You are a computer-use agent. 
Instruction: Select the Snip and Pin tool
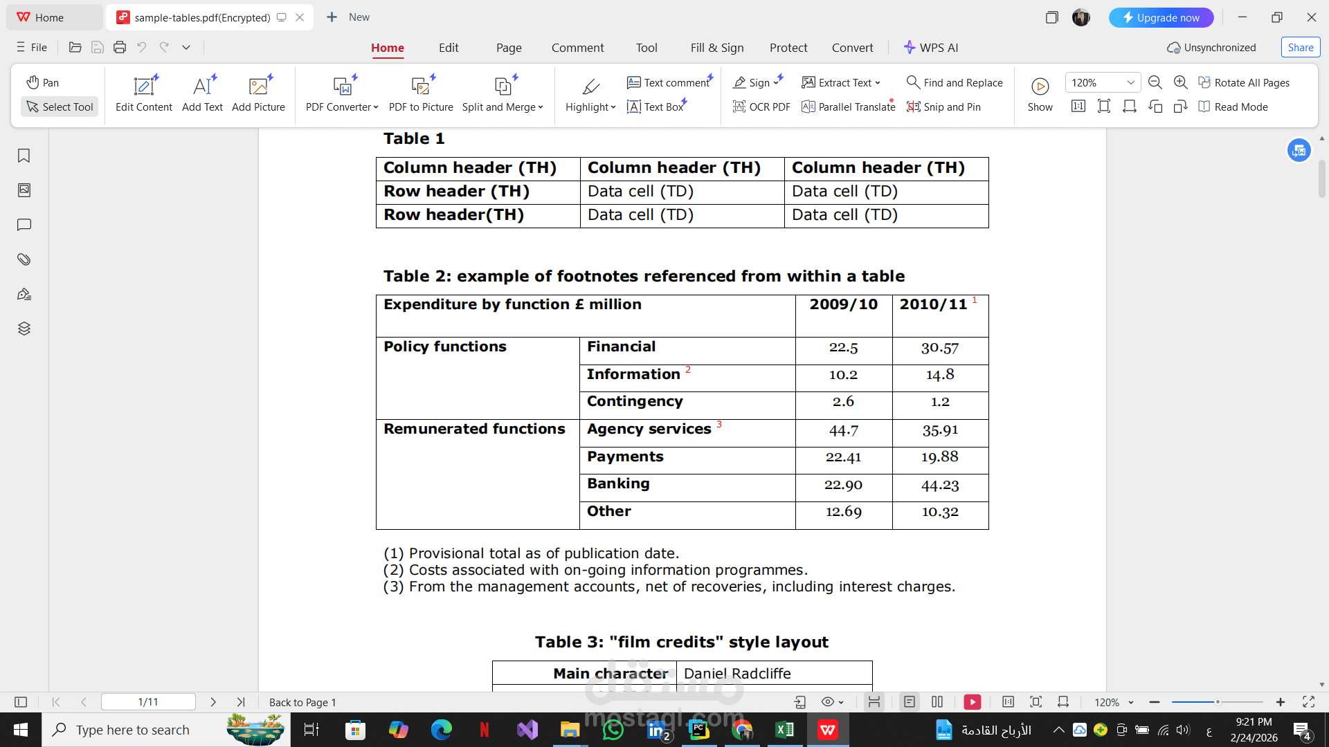(x=943, y=107)
